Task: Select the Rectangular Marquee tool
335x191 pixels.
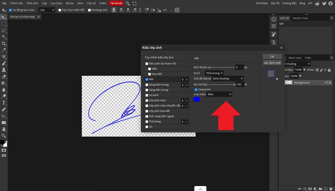Action: (x=4, y=24)
